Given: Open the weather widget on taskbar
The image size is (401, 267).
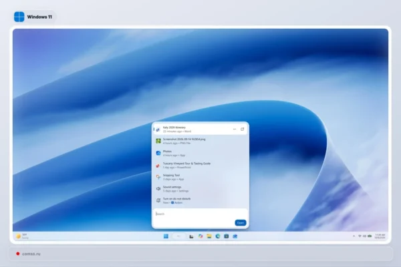Looking at the screenshot, I should tap(22, 236).
